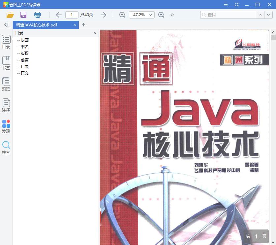Open the 47.2% zoom level dropdown
The width and height of the screenshot is (276, 245).
(142, 15)
